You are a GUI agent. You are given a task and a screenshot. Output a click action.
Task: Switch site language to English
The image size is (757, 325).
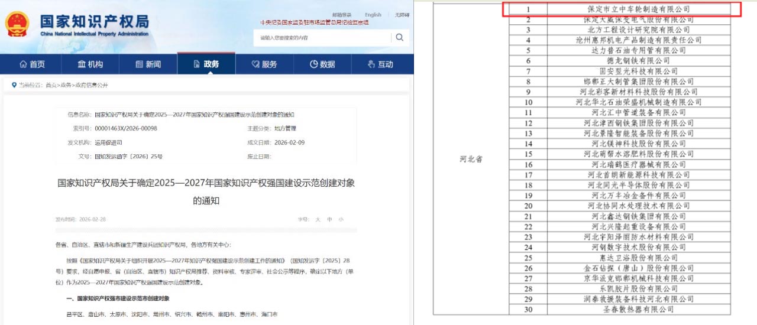[373, 15]
